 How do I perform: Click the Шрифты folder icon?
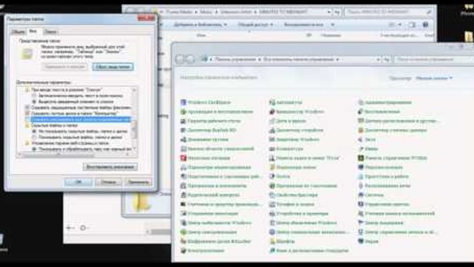[x=271, y=241]
